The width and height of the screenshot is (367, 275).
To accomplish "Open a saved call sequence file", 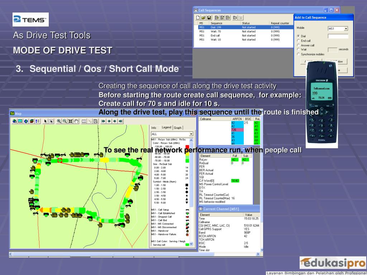I will click(204, 18).
